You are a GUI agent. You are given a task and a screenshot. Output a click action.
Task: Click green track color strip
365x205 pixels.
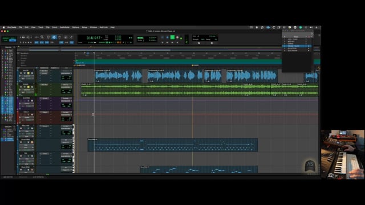click(18, 90)
